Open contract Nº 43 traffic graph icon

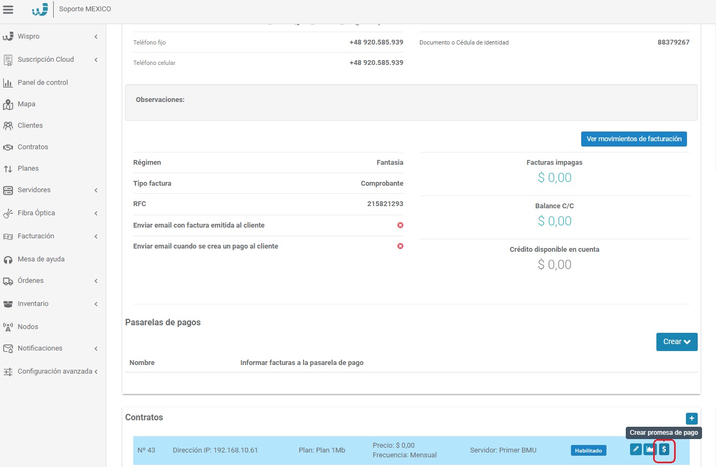click(650, 449)
